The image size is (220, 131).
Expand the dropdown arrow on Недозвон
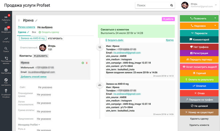click(x=215, y=26)
